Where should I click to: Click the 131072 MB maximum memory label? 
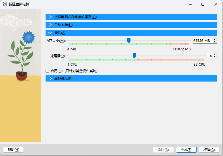(181, 49)
